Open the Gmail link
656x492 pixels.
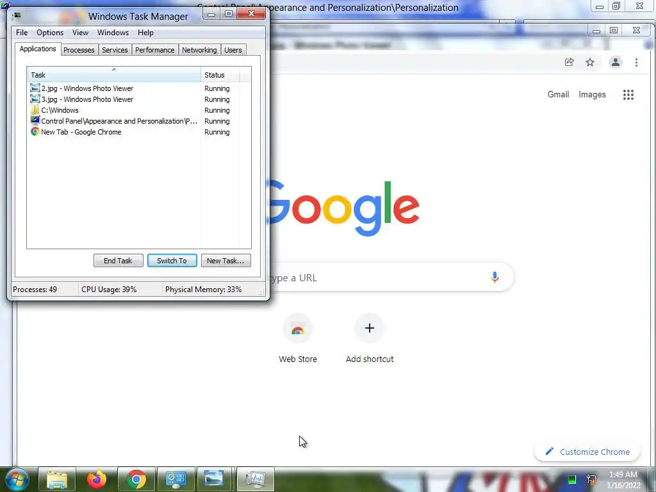(558, 95)
